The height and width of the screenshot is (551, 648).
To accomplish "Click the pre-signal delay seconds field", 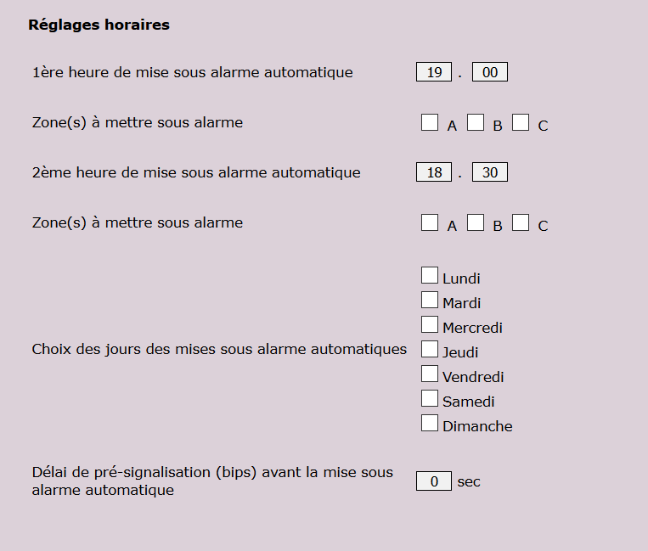I will (x=434, y=481).
